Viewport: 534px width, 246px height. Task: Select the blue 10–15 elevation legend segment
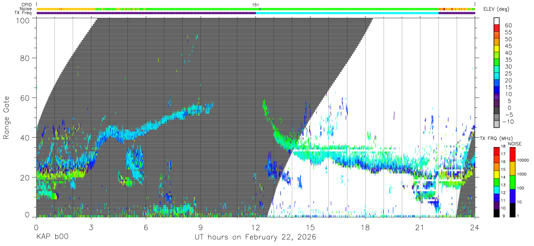pos(497,90)
